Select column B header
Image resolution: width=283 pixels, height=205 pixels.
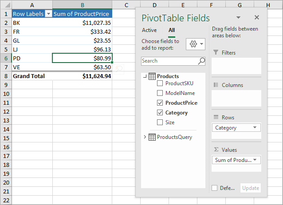tap(83, 5)
